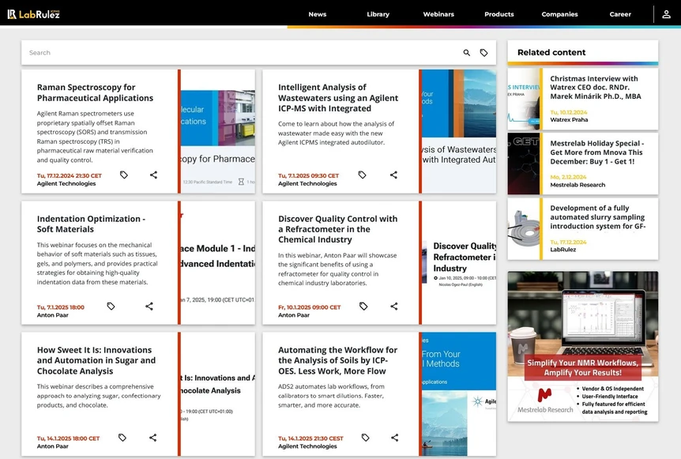Click the Mestrelab Holiday Special thumbnail

[x=523, y=164]
